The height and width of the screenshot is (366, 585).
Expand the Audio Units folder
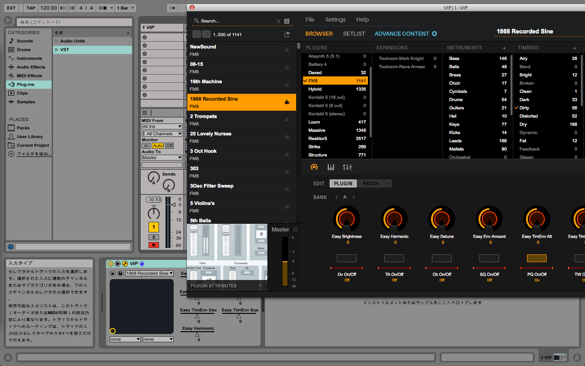tap(57, 41)
